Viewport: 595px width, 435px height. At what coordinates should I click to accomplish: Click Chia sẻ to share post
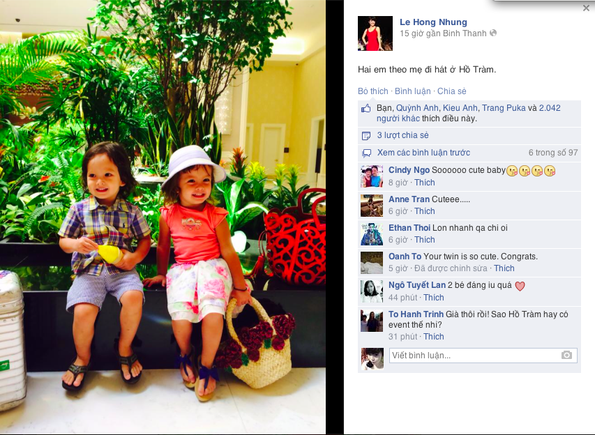451,91
